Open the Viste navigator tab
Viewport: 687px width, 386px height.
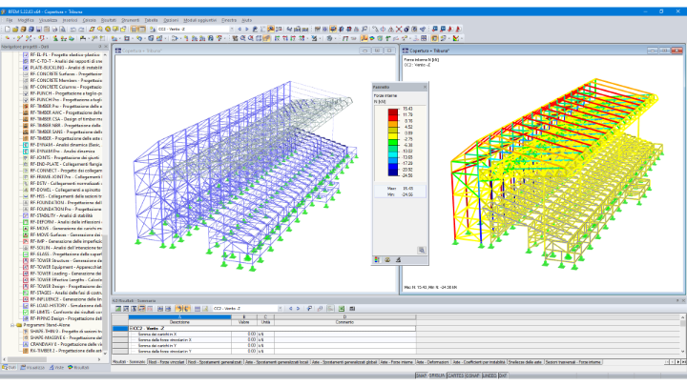tap(55, 368)
